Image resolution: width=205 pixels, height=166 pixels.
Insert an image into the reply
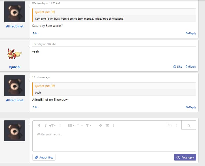[107, 126]
